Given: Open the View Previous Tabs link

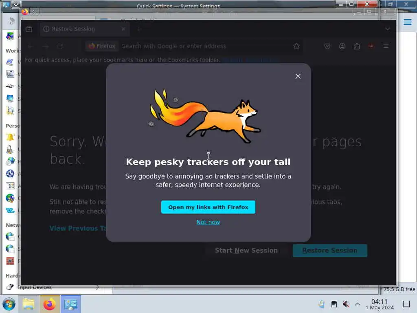Looking at the screenshot, I should point(78,228).
